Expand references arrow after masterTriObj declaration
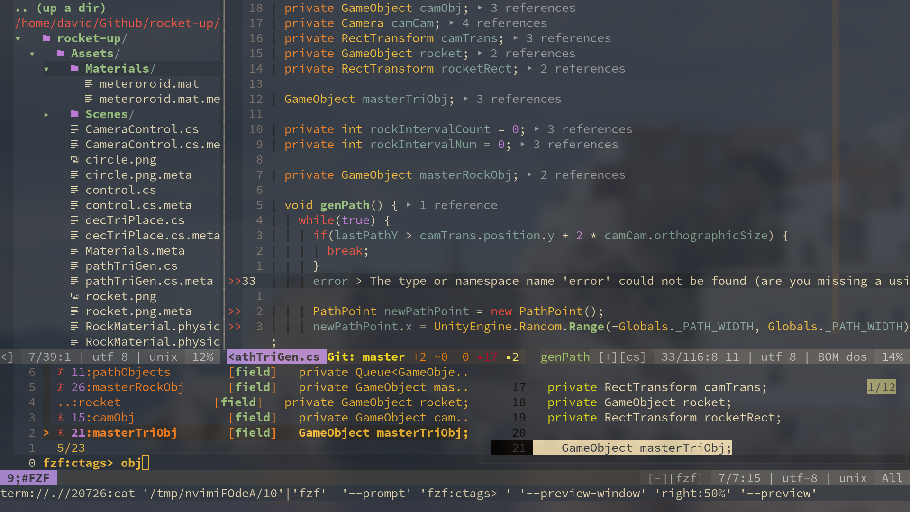Image resolution: width=910 pixels, height=512 pixels. point(466,99)
